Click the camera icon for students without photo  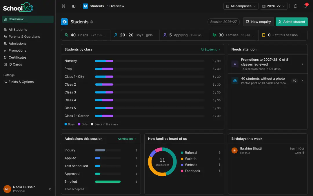235,81
